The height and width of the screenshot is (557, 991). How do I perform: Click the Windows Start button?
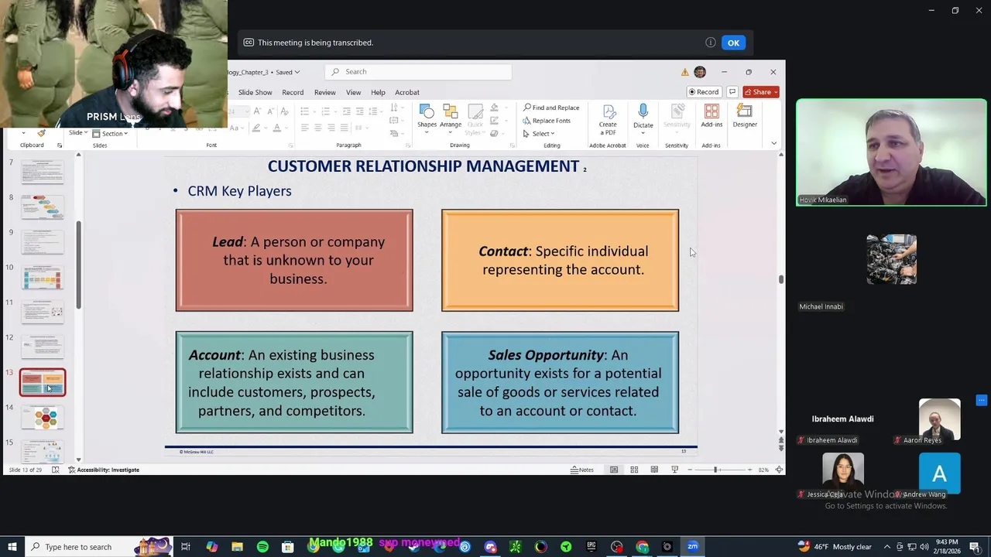click(12, 547)
